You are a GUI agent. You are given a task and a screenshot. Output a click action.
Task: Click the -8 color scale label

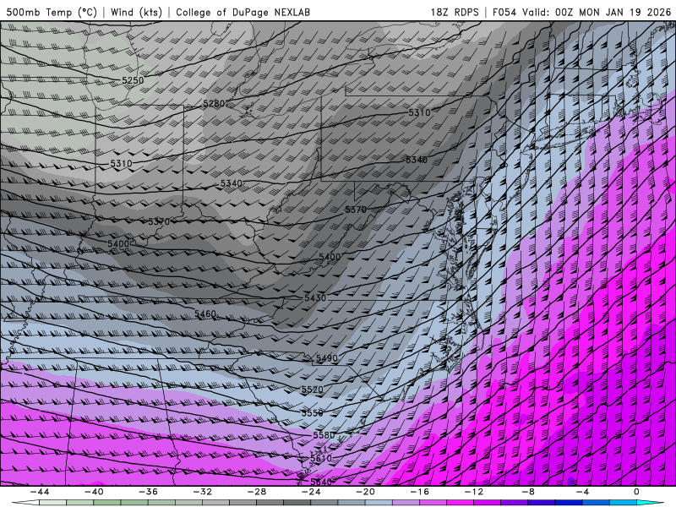pyautogui.click(x=528, y=492)
